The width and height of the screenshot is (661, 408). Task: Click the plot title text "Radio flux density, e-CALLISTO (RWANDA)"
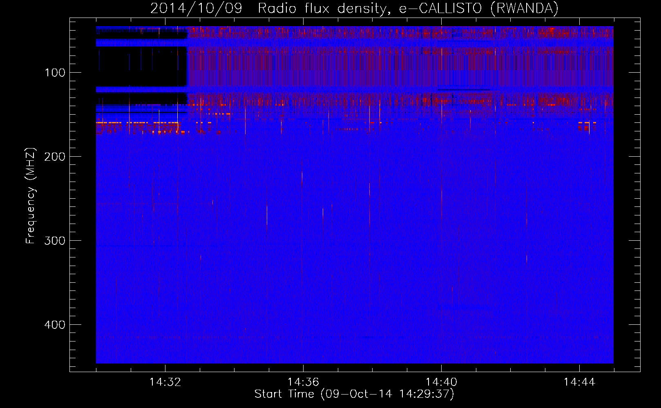(x=408, y=8)
